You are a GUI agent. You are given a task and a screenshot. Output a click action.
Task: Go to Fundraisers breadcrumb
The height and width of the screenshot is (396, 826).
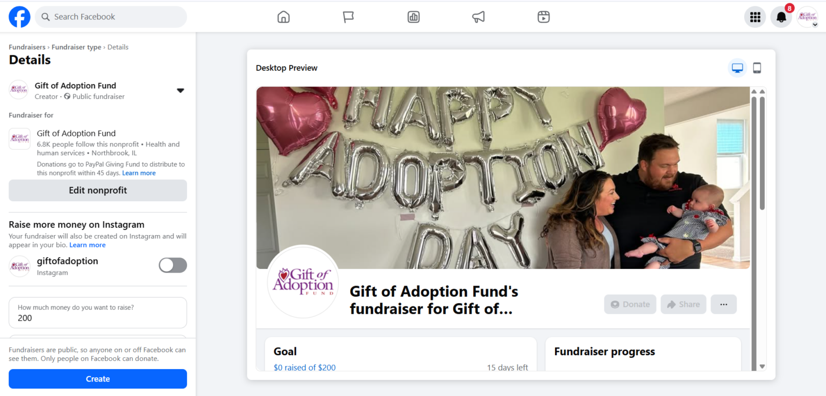pos(27,47)
